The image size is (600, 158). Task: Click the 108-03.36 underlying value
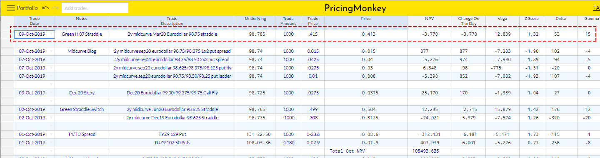tap(255, 143)
